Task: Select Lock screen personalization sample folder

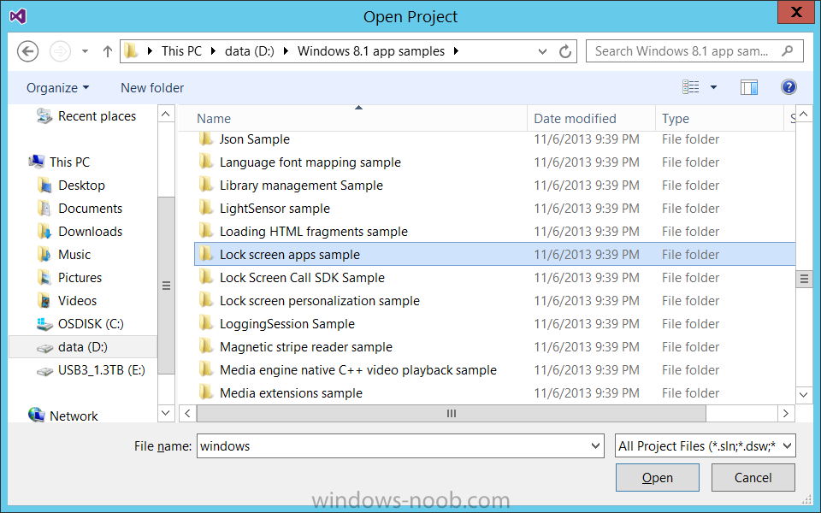Action: [319, 300]
